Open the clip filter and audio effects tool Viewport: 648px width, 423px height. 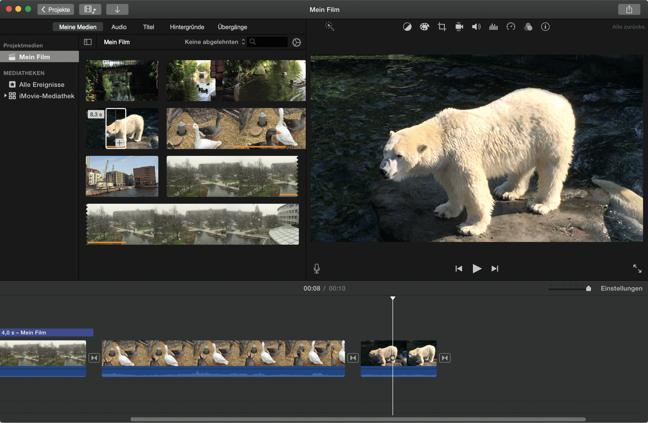tap(528, 27)
